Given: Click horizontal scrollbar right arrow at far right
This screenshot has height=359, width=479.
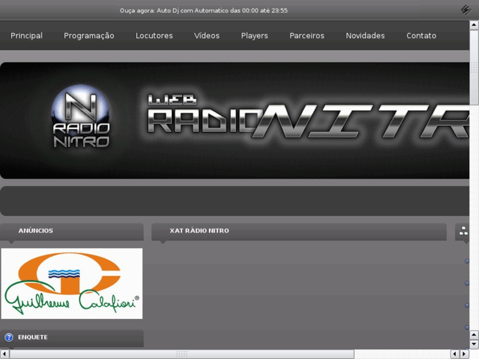Looking at the screenshot, I should pyautogui.click(x=465, y=354).
